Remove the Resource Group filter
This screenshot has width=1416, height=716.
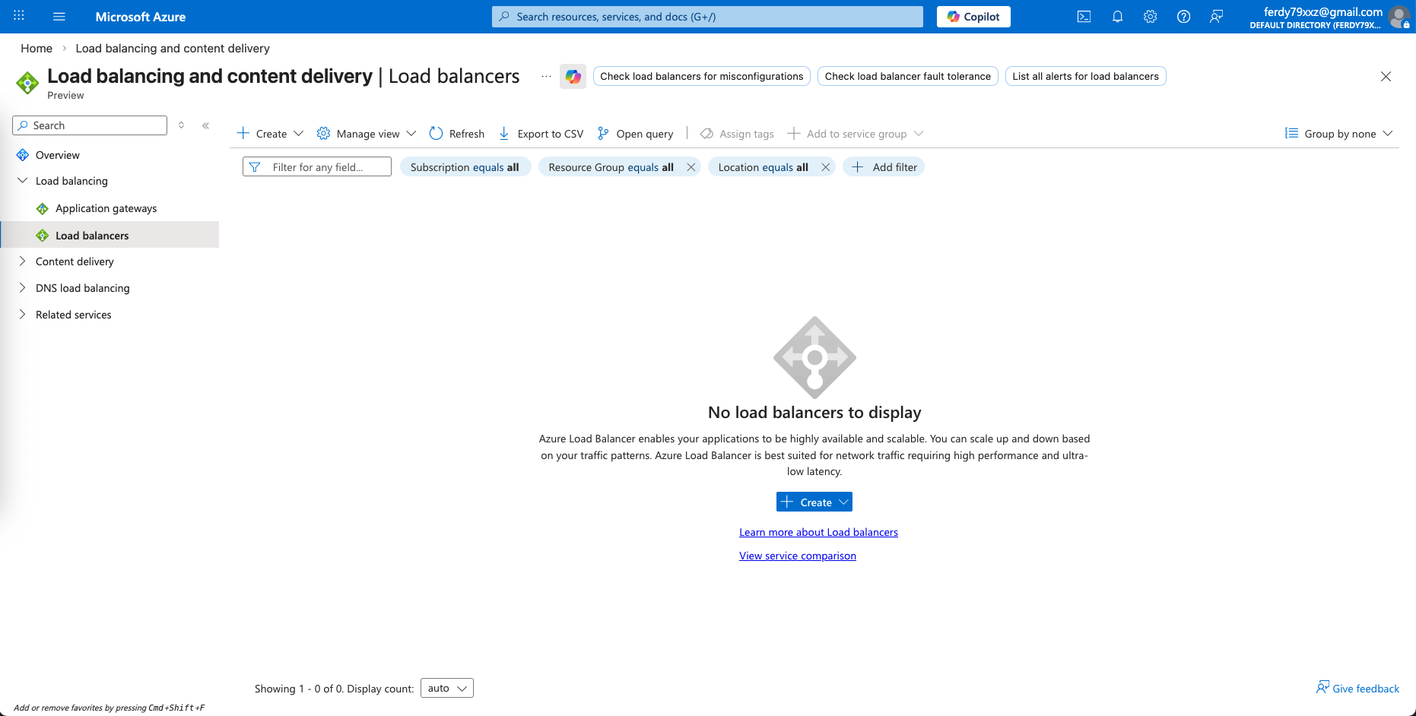pos(691,167)
